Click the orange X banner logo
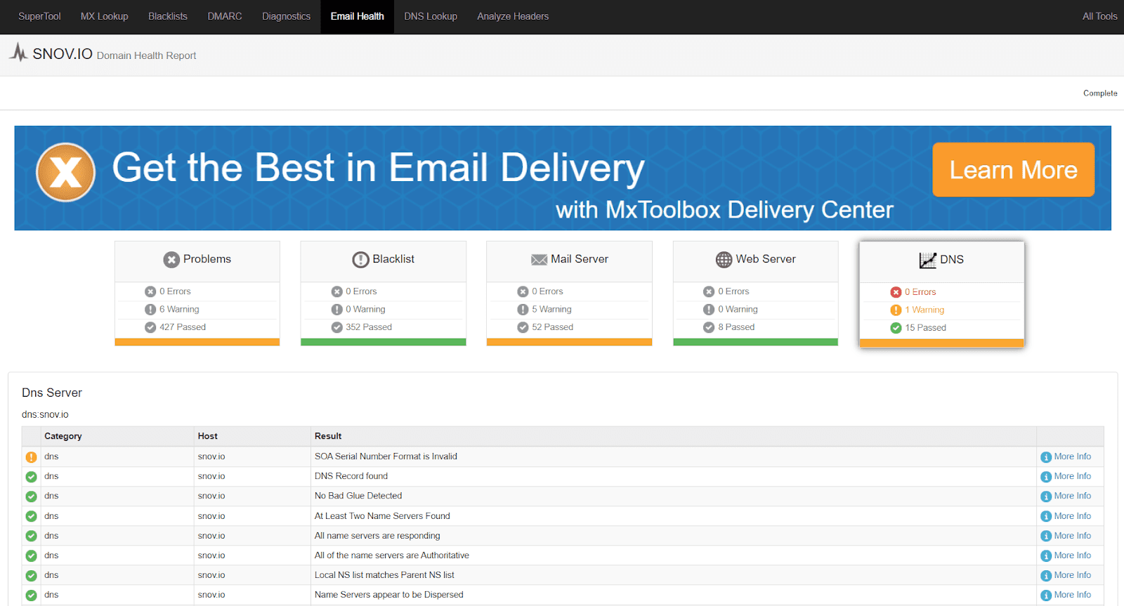Image resolution: width=1124 pixels, height=606 pixels. click(x=66, y=172)
